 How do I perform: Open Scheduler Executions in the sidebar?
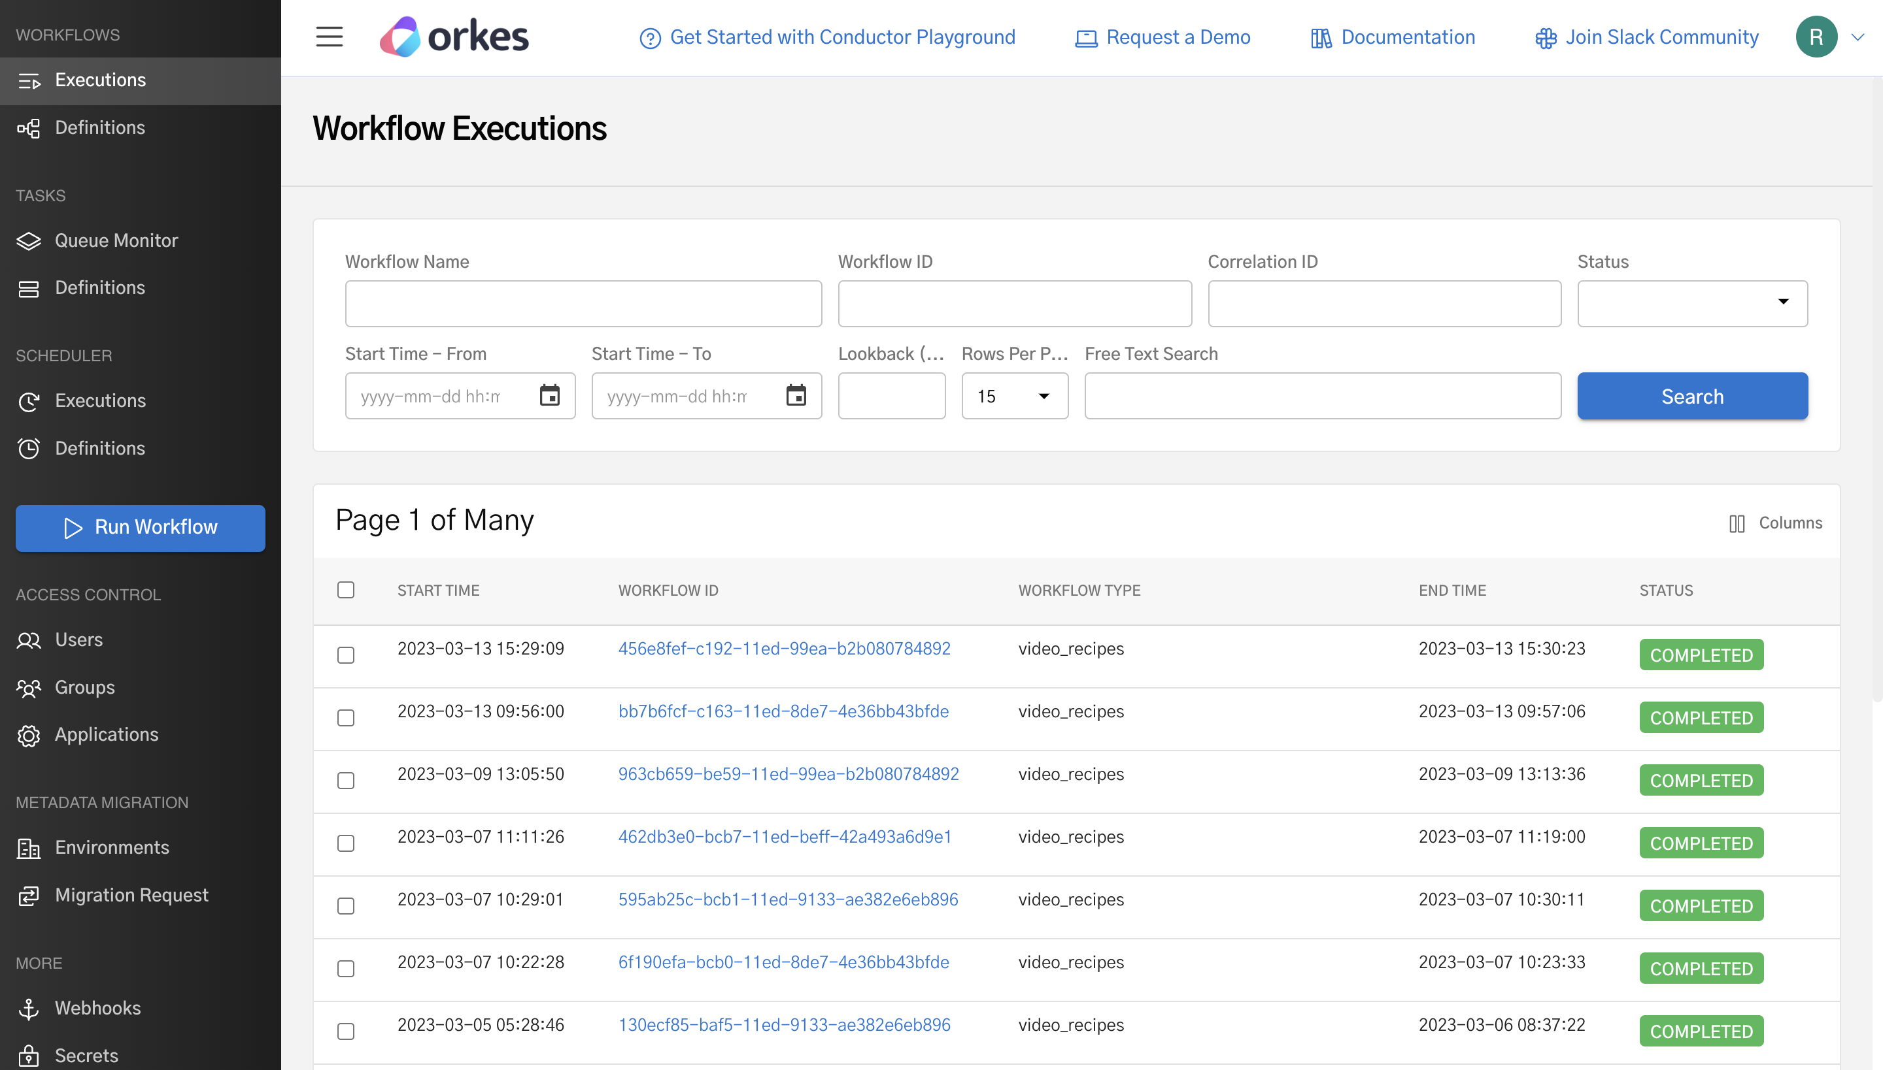click(x=100, y=400)
